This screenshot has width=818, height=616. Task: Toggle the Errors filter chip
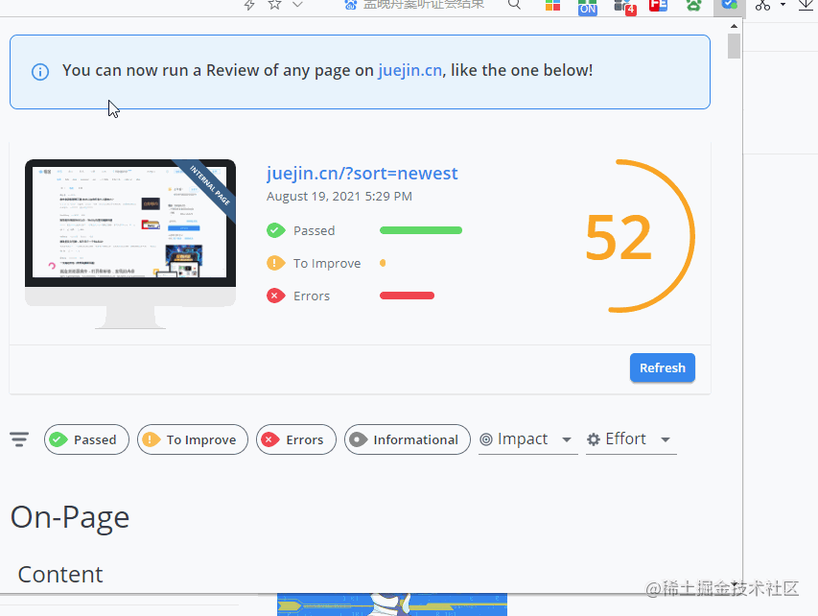[296, 439]
